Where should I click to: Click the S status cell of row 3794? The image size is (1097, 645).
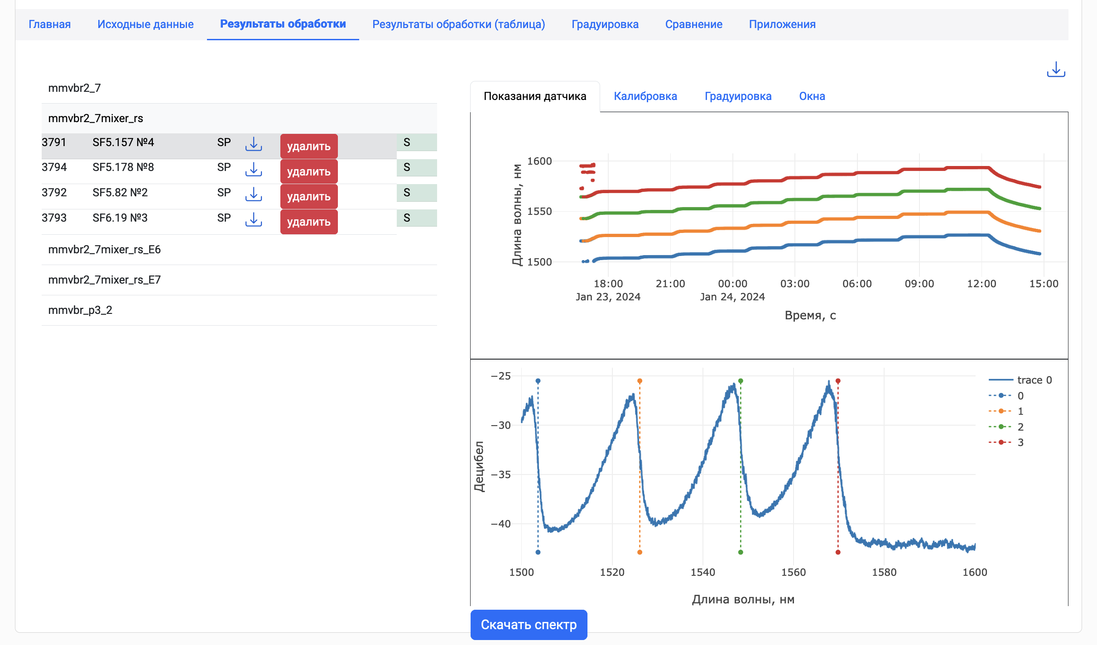pos(417,167)
